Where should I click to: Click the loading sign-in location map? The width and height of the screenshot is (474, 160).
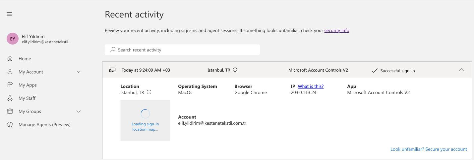pos(145,120)
